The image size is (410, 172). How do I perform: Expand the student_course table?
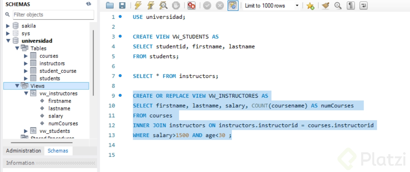pos(26,71)
